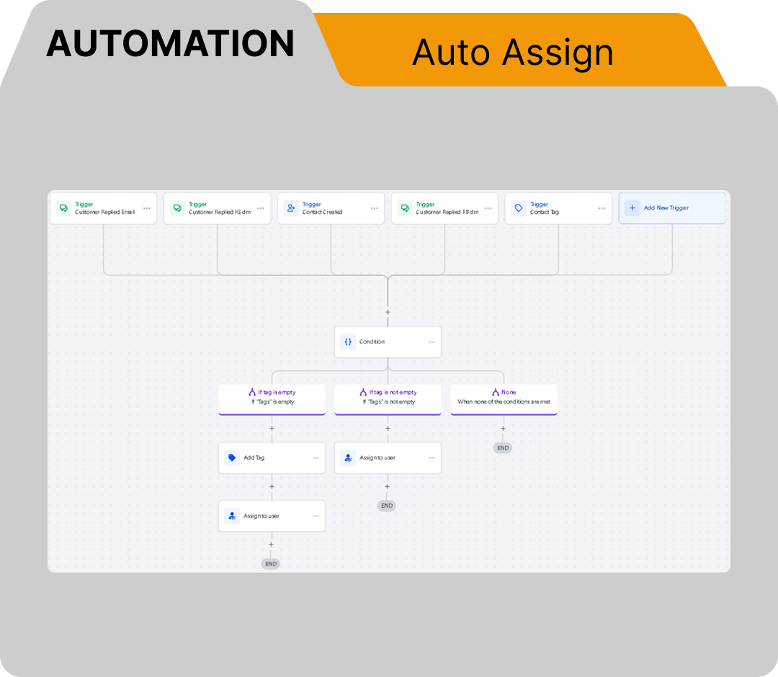Click the Add New Trigger button
The image size is (778, 677).
(x=672, y=208)
